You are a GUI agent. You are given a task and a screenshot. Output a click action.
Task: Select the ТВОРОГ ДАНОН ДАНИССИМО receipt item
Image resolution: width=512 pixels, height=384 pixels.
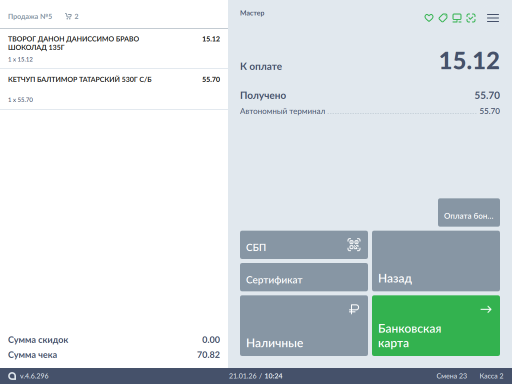(x=113, y=48)
